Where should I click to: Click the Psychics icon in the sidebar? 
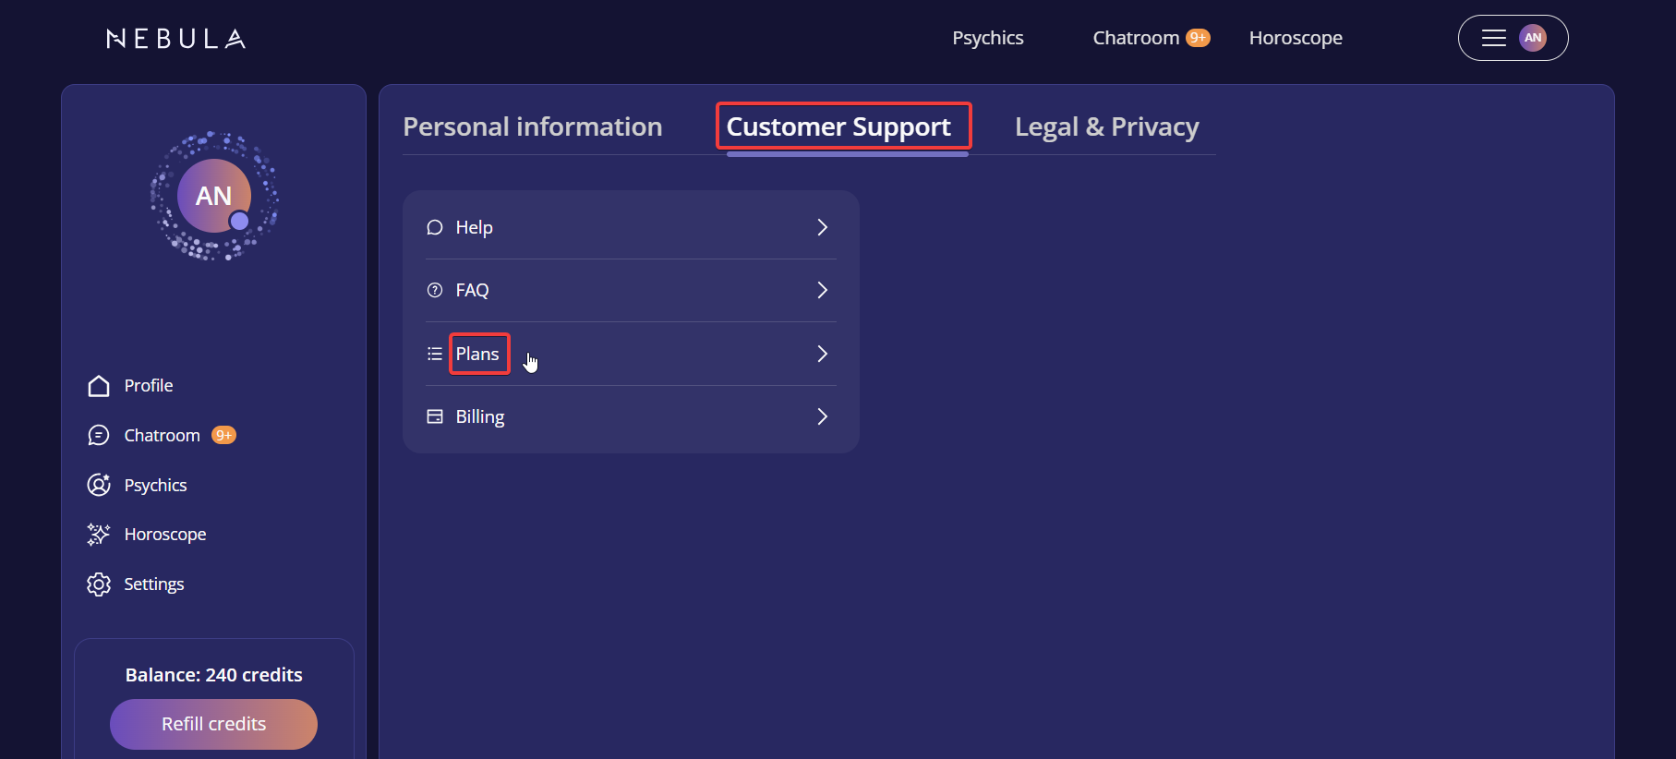99,486
